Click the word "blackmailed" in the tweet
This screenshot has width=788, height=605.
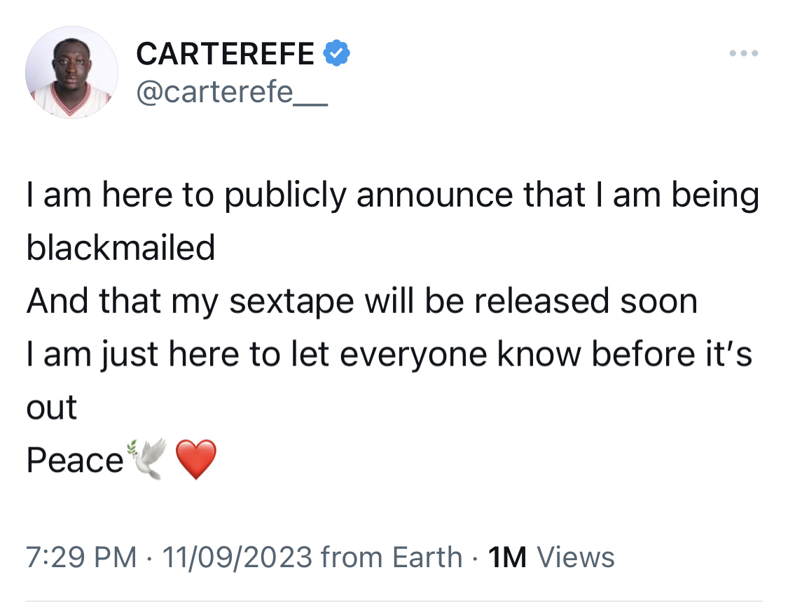click(x=120, y=247)
